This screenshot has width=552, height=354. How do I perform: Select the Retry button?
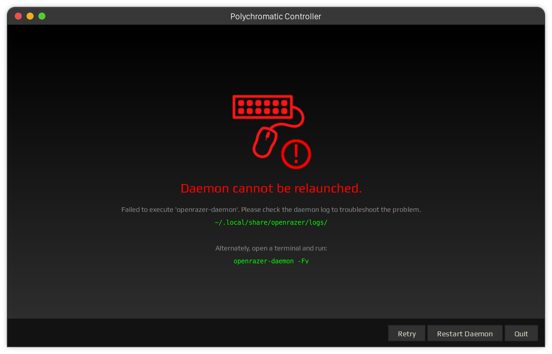pyautogui.click(x=406, y=333)
